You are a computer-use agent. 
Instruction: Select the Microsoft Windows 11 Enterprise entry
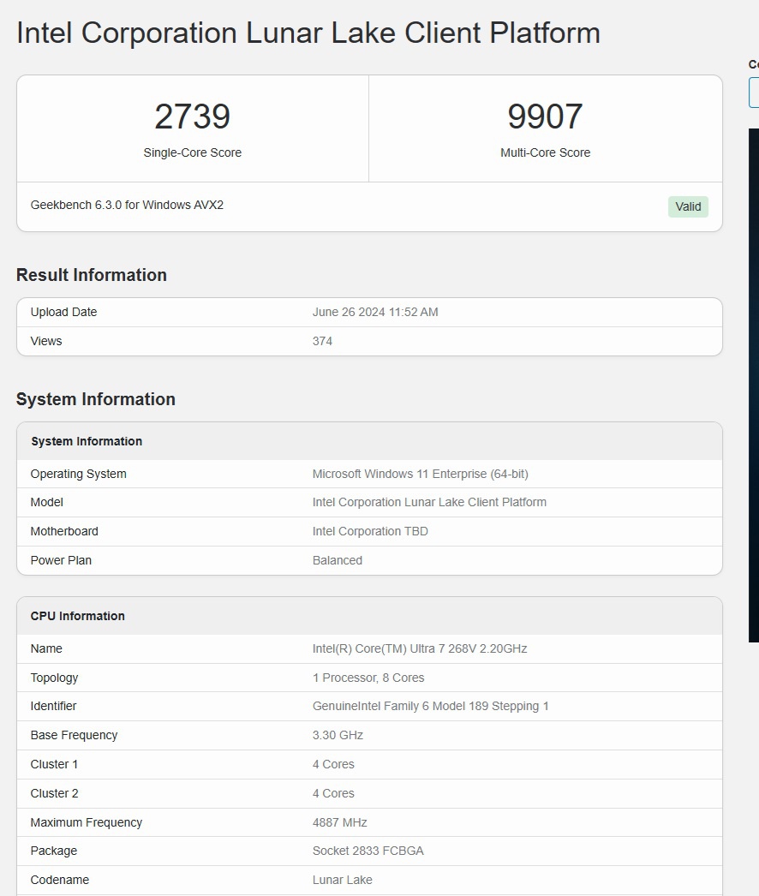click(x=419, y=474)
